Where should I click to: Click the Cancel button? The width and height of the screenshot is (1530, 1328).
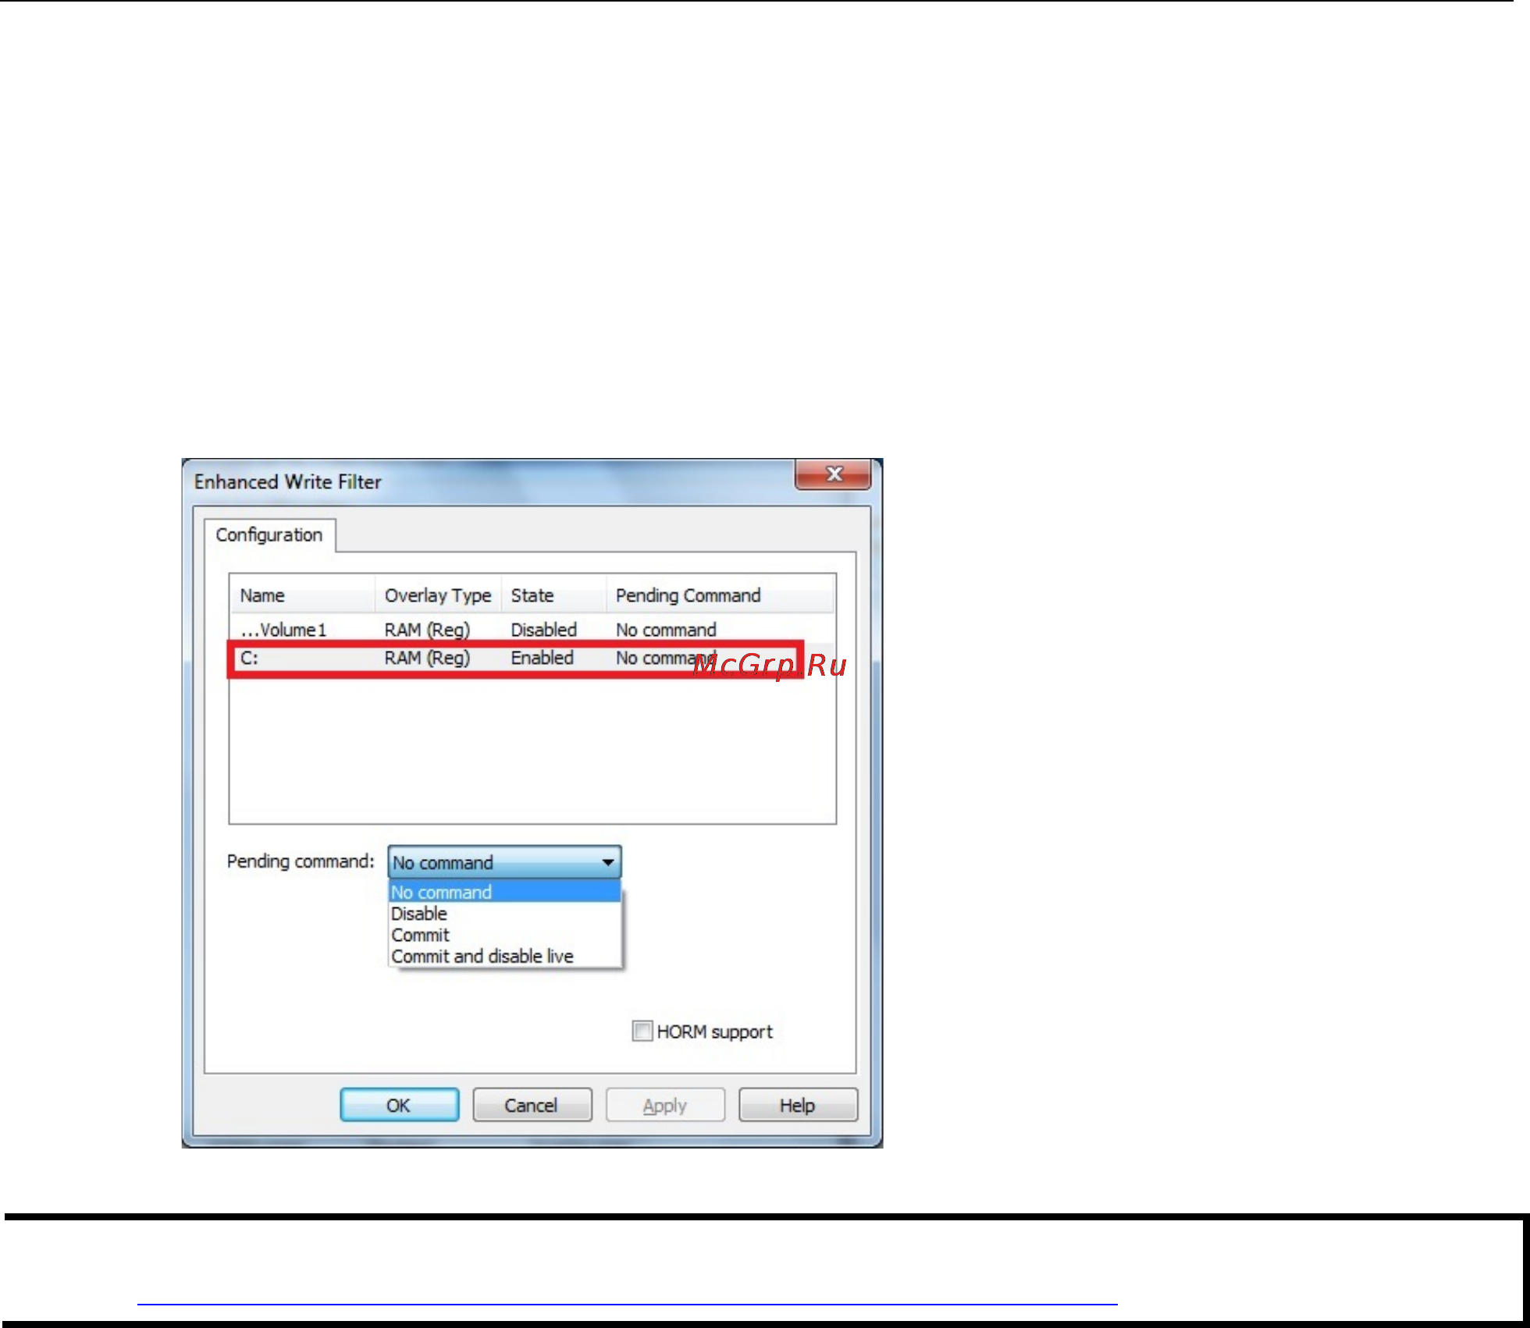click(x=532, y=1105)
